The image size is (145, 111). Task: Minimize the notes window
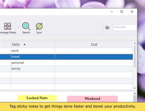pos(112,12)
